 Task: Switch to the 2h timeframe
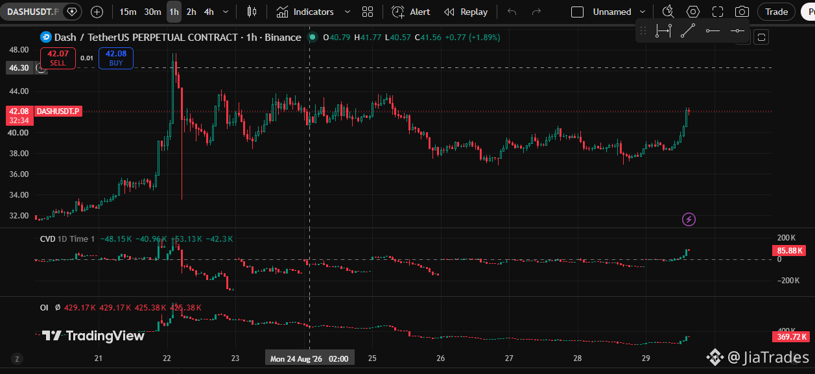tap(191, 12)
